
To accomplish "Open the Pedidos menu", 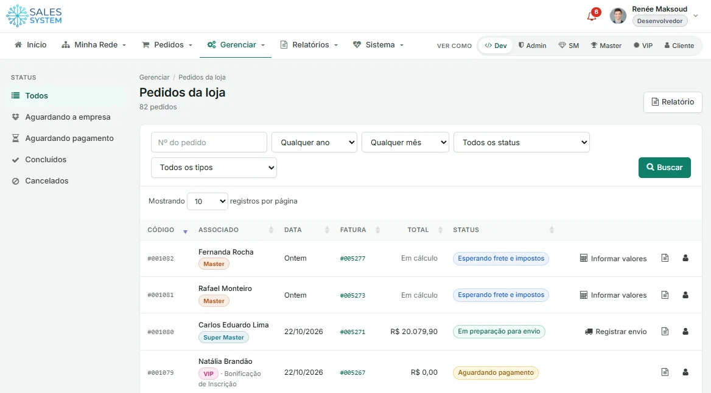I will pos(167,45).
